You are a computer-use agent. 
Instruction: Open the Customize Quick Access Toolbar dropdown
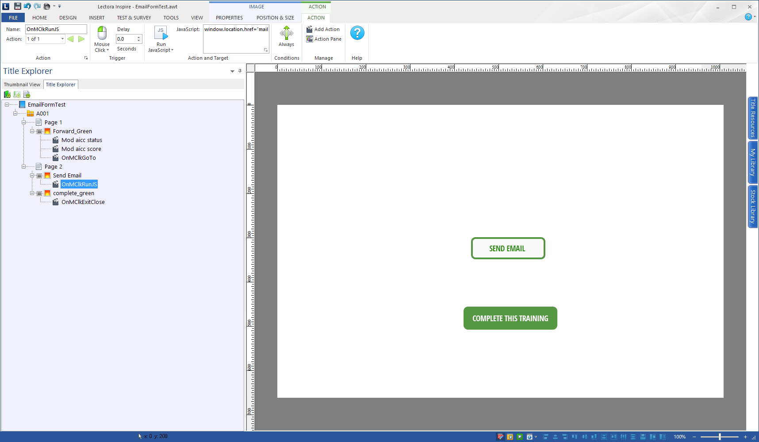click(x=59, y=6)
